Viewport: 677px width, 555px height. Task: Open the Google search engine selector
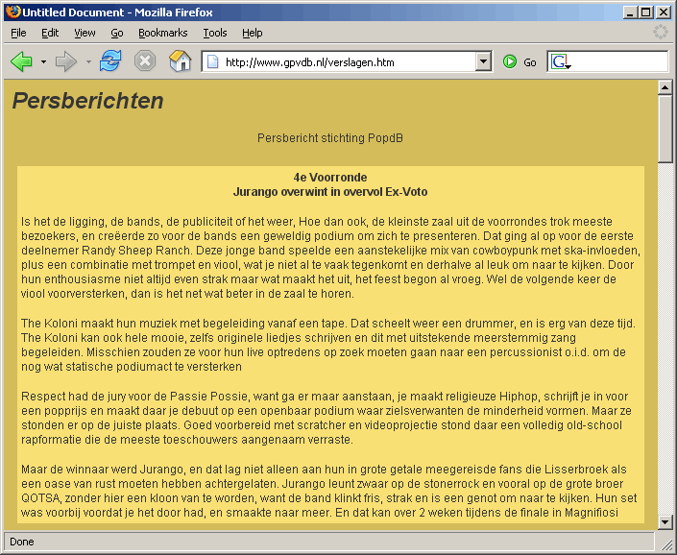(561, 62)
